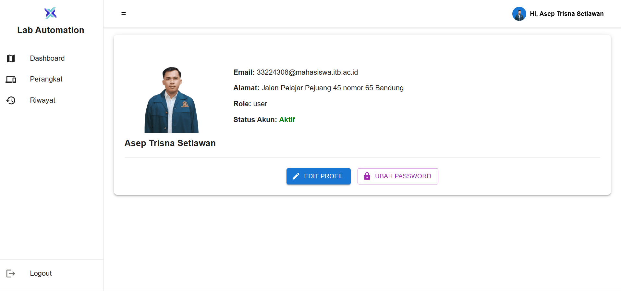
Task: Click the Asep Trisna Setiawan name heading
Action: click(170, 143)
